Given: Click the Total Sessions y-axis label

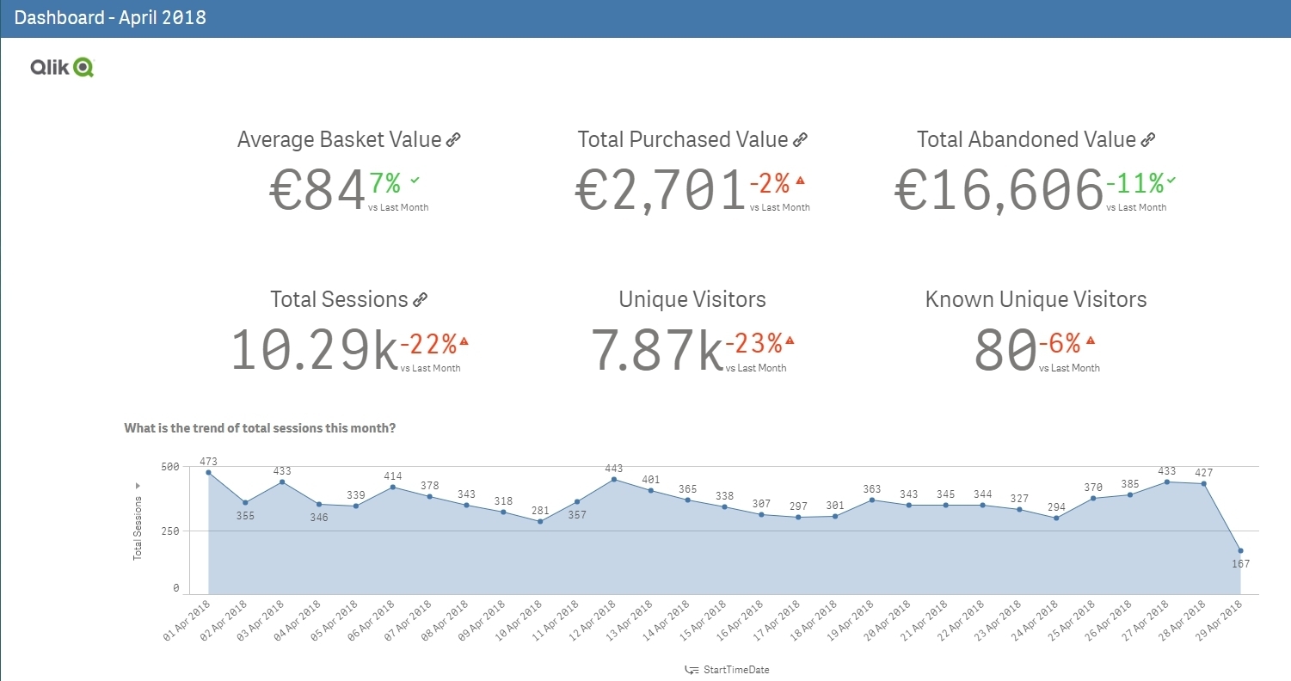Looking at the screenshot, I should click(138, 529).
